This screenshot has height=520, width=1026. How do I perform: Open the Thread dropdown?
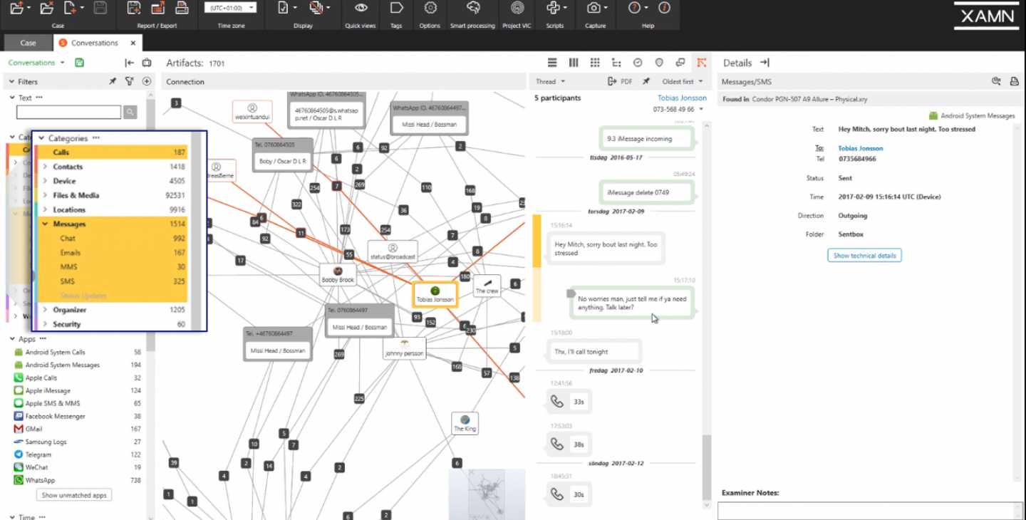(550, 81)
